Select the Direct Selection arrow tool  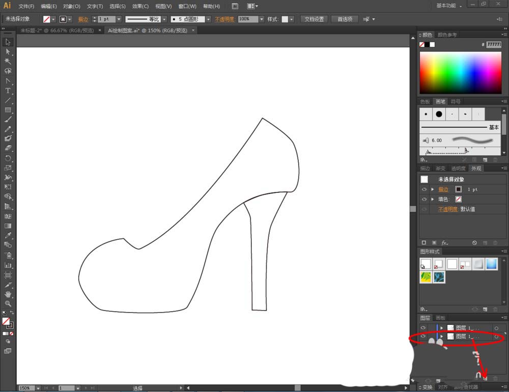(8, 52)
